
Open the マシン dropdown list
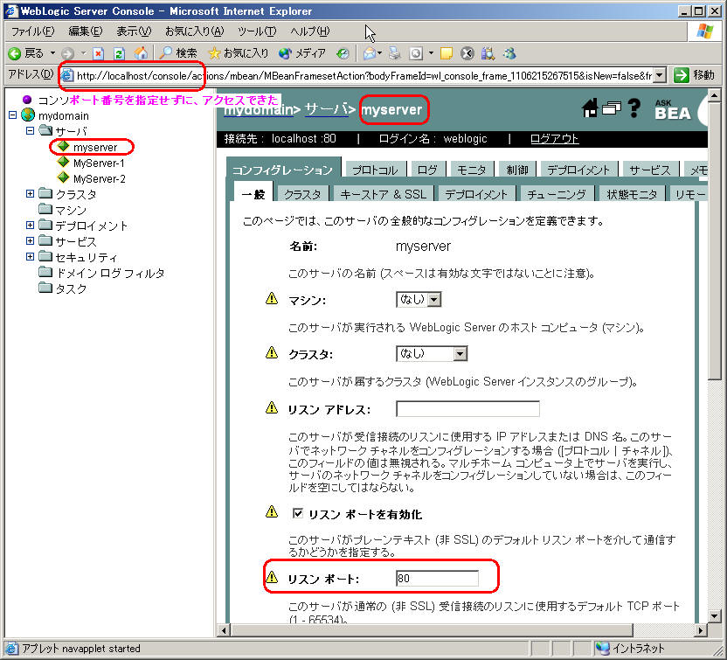click(419, 300)
